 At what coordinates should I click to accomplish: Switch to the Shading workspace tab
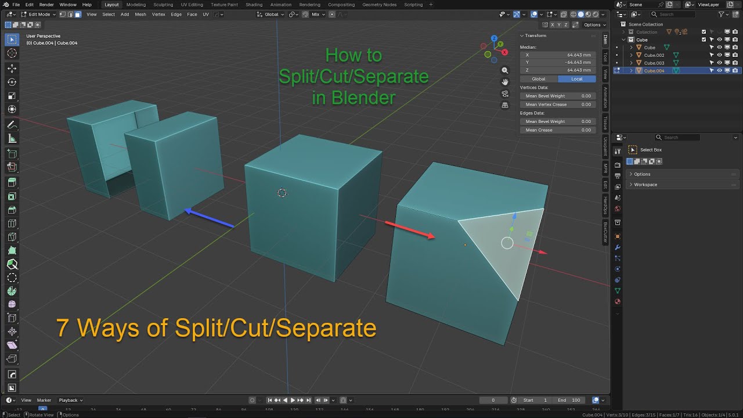click(x=254, y=5)
